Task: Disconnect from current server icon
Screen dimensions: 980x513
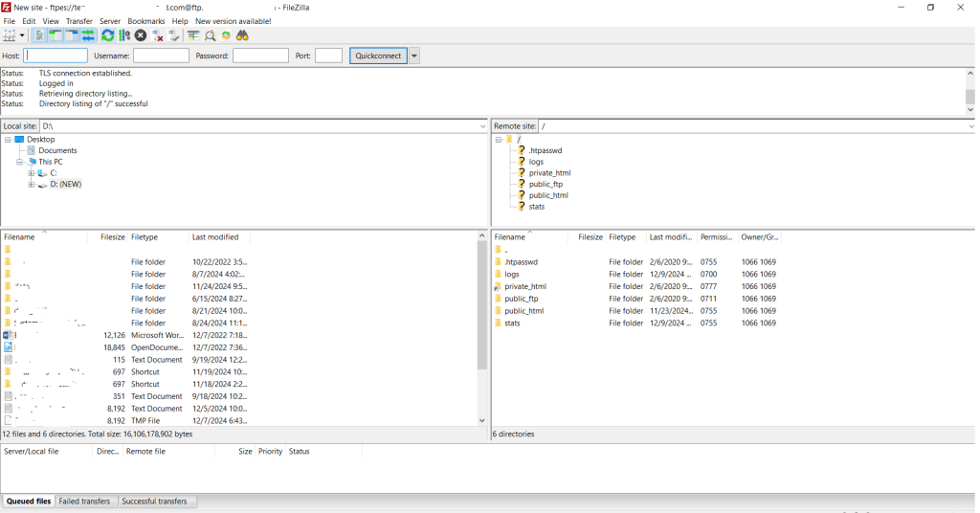Action: click(158, 35)
